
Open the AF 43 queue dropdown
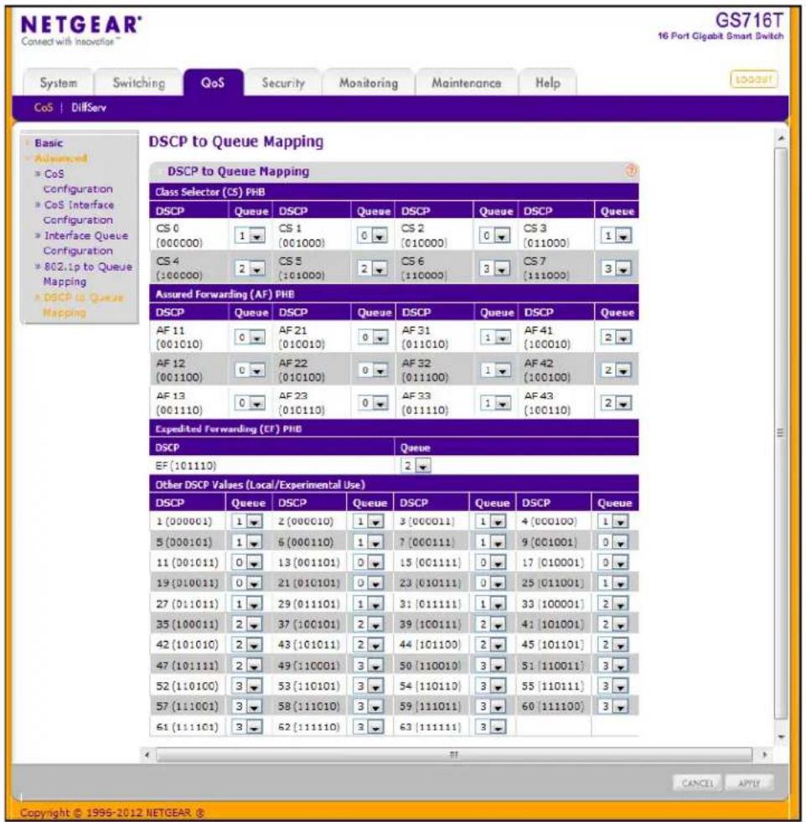click(616, 402)
